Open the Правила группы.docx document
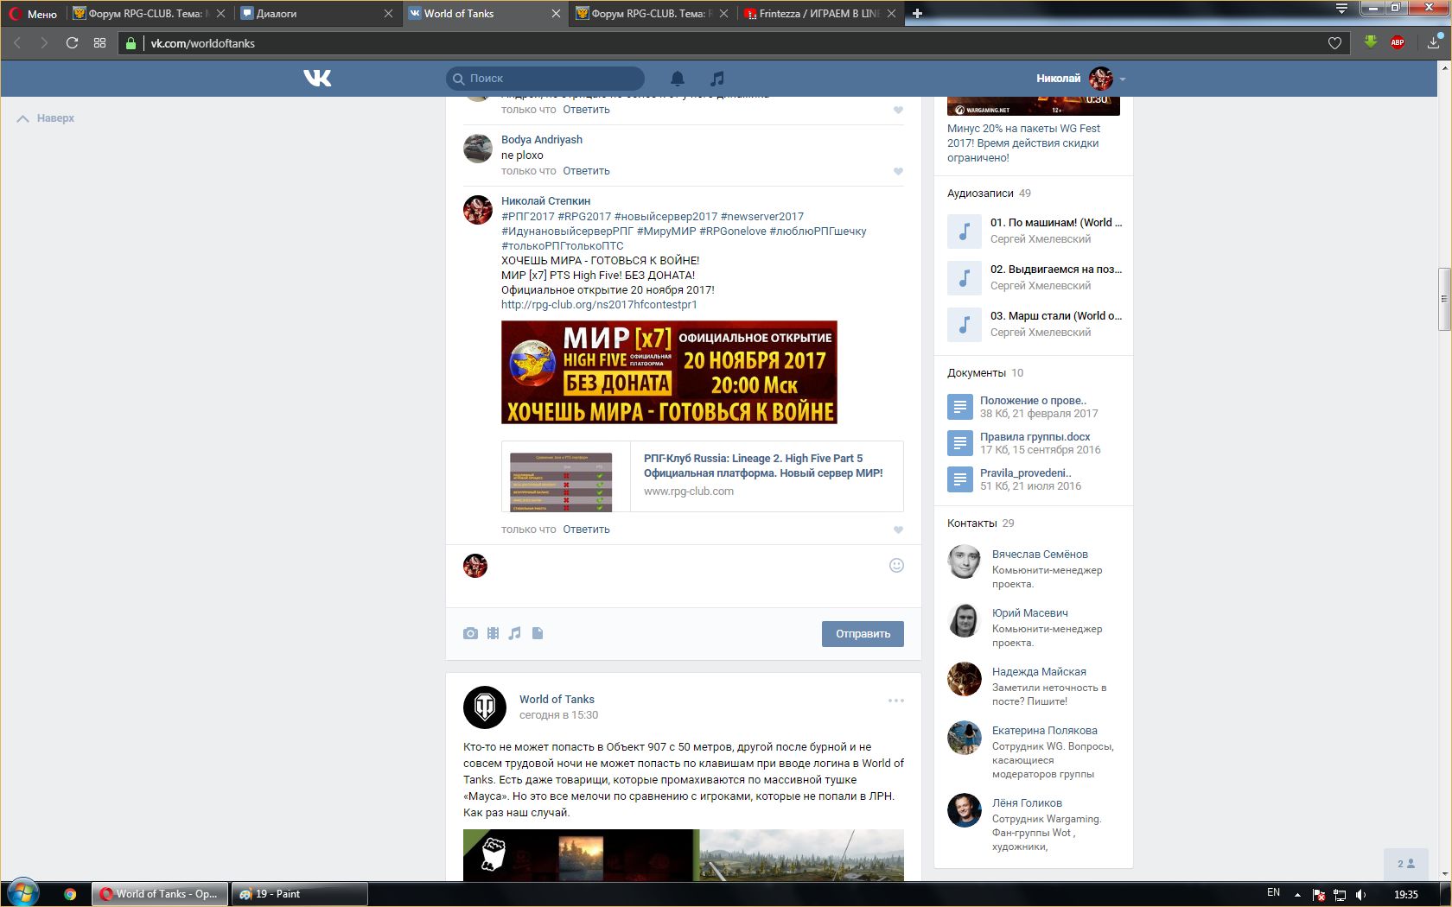 pos(1035,436)
